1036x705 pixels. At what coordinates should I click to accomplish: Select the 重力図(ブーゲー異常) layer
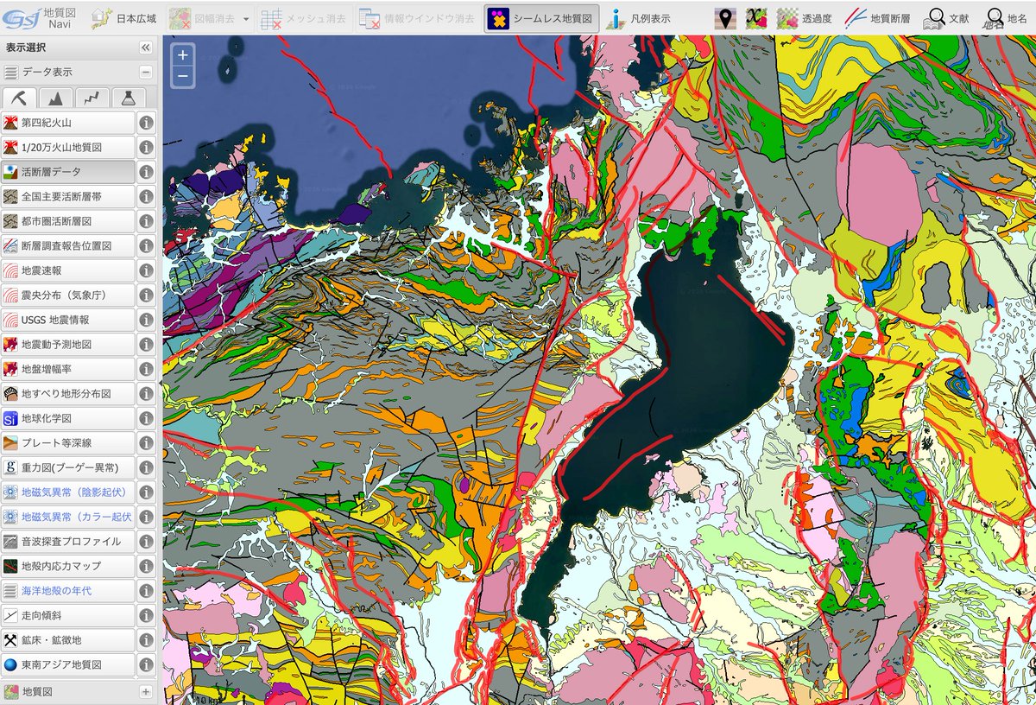[68, 467]
